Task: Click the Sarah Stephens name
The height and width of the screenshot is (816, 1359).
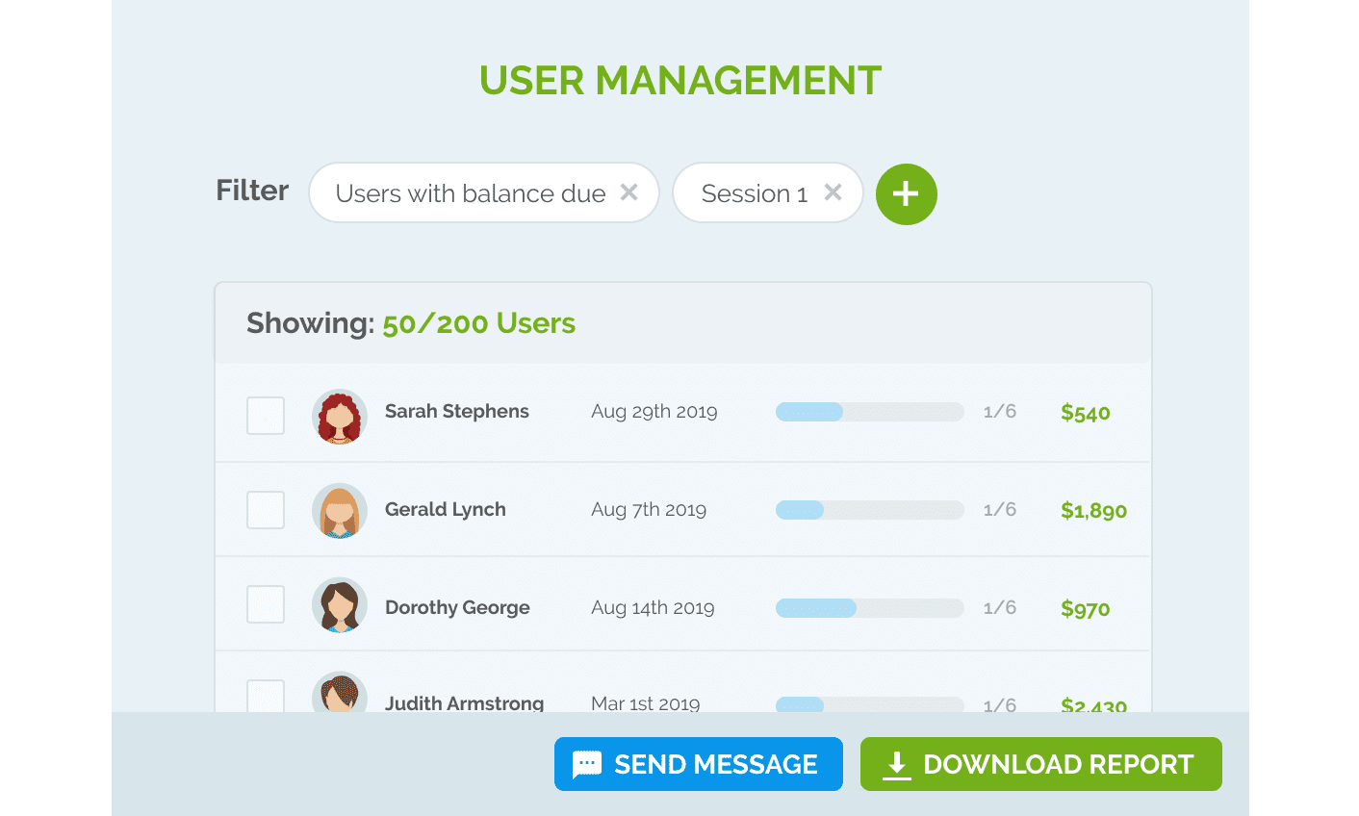Action: (x=456, y=412)
